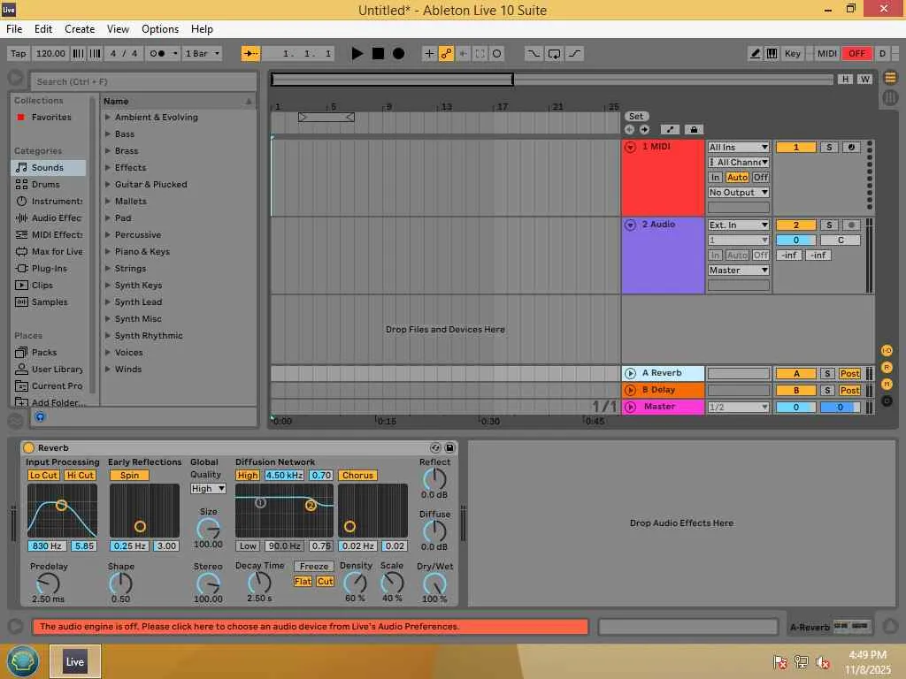906x679 pixels.
Task: Open the Max for Live category
Action: coord(48,251)
